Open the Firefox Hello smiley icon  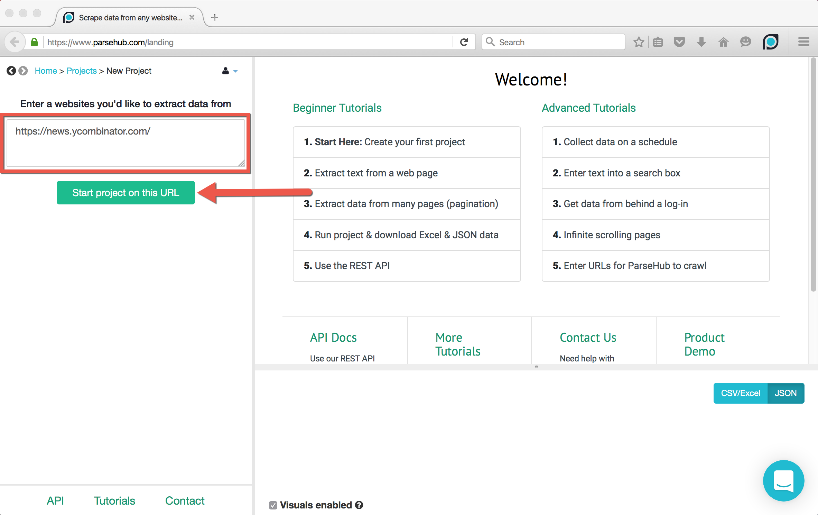click(745, 42)
